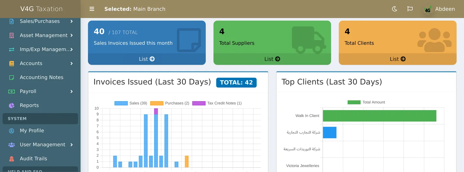Open the 4G user avatar
Image resolution: width=464 pixels, height=172 pixels.
click(x=427, y=10)
